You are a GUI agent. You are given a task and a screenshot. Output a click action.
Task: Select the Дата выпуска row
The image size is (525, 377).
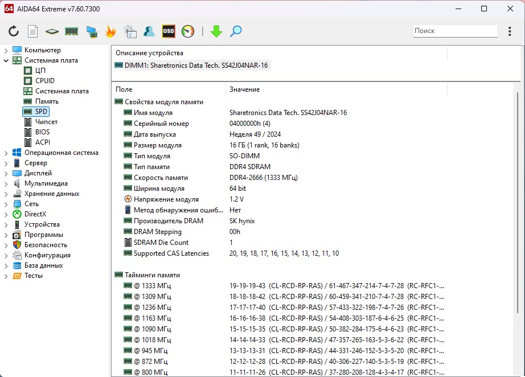pyautogui.click(x=284, y=134)
